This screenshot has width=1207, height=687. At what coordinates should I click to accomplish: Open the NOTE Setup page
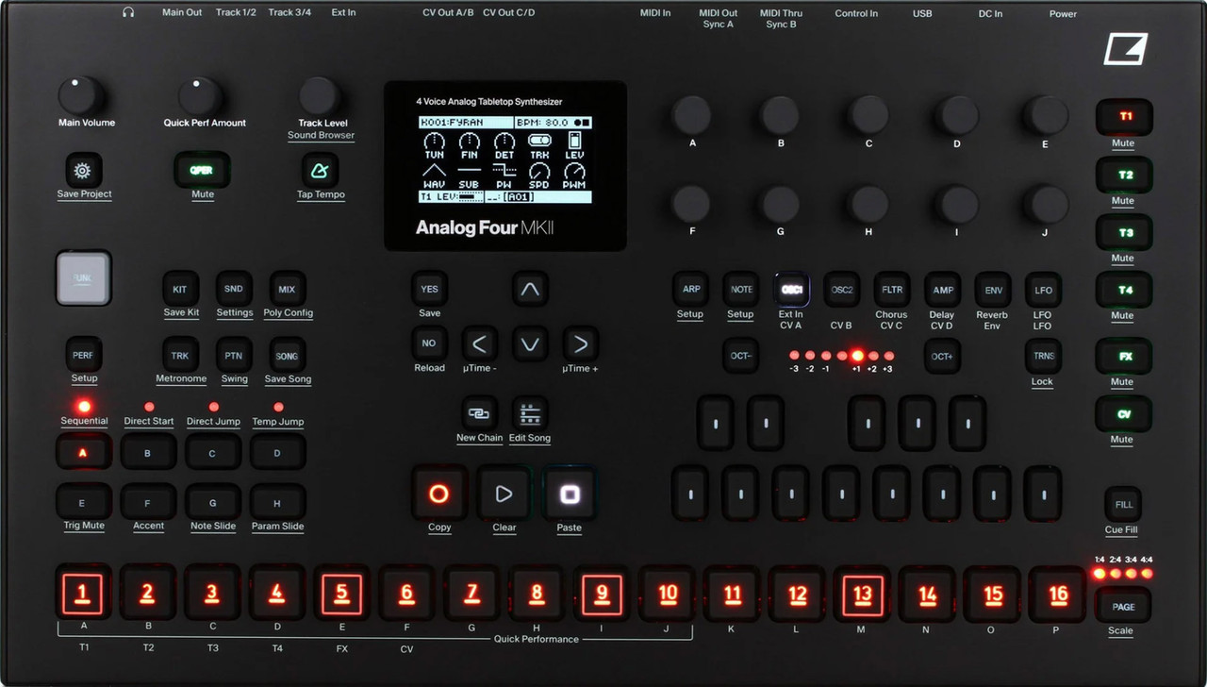[x=740, y=290]
